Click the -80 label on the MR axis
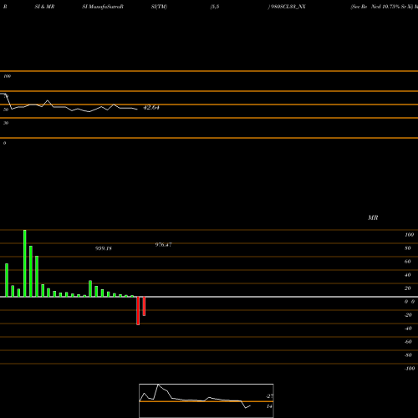The height and width of the screenshot is (418, 418). 408,355
